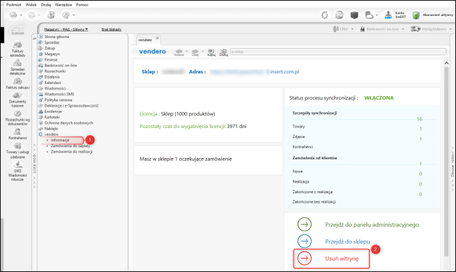Viewport: 456px width, 272px height.
Task: Click the third icon in top-left toolbar
Action: click(x=51, y=15)
